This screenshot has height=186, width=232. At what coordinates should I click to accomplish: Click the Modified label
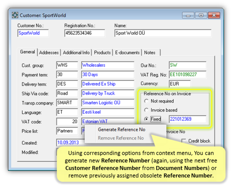click(x=30, y=152)
